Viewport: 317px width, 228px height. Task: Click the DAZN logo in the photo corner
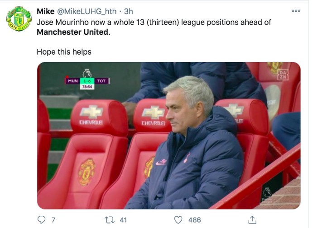click(x=283, y=75)
